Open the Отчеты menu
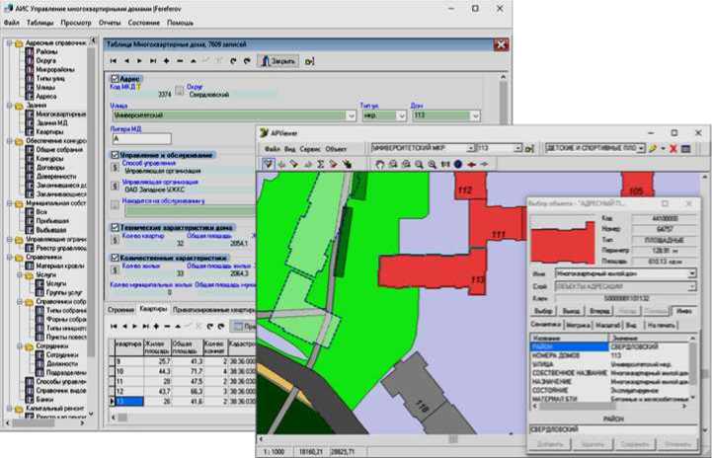This screenshot has width=712, height=458. [111, 21]
